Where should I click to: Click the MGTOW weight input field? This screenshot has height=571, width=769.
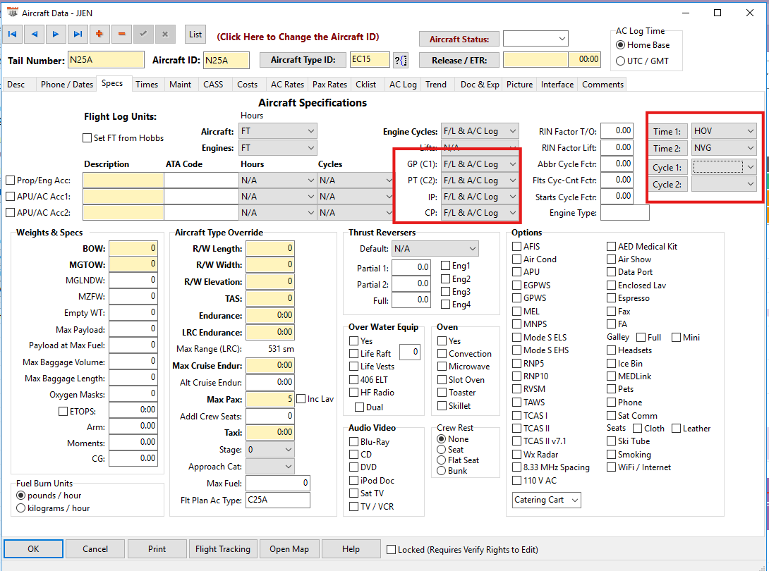tap(133, 264)
